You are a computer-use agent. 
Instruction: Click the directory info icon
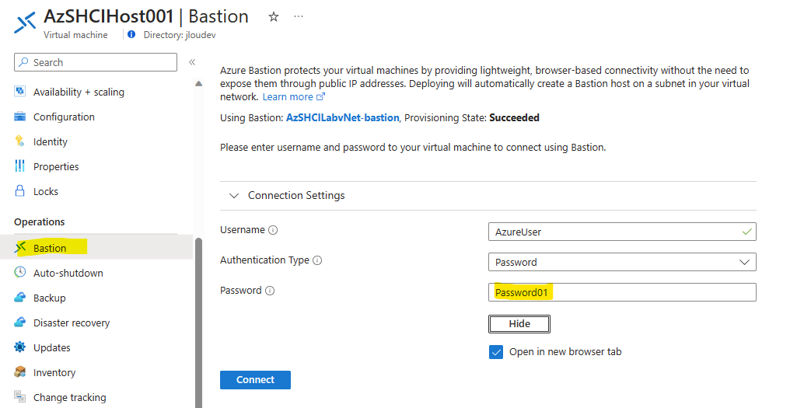[131, 35]
